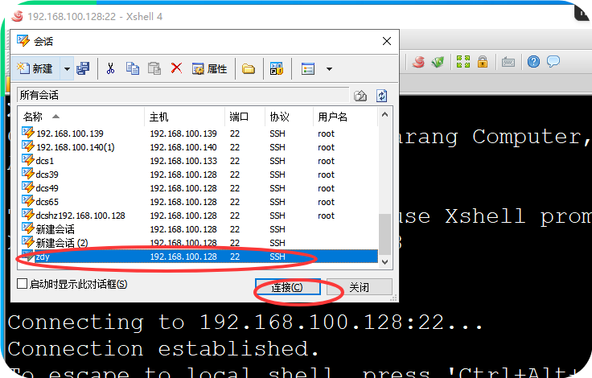Click the Connect (连接) button
Screen dimensions: 592x378
click(x=288, y=287)
